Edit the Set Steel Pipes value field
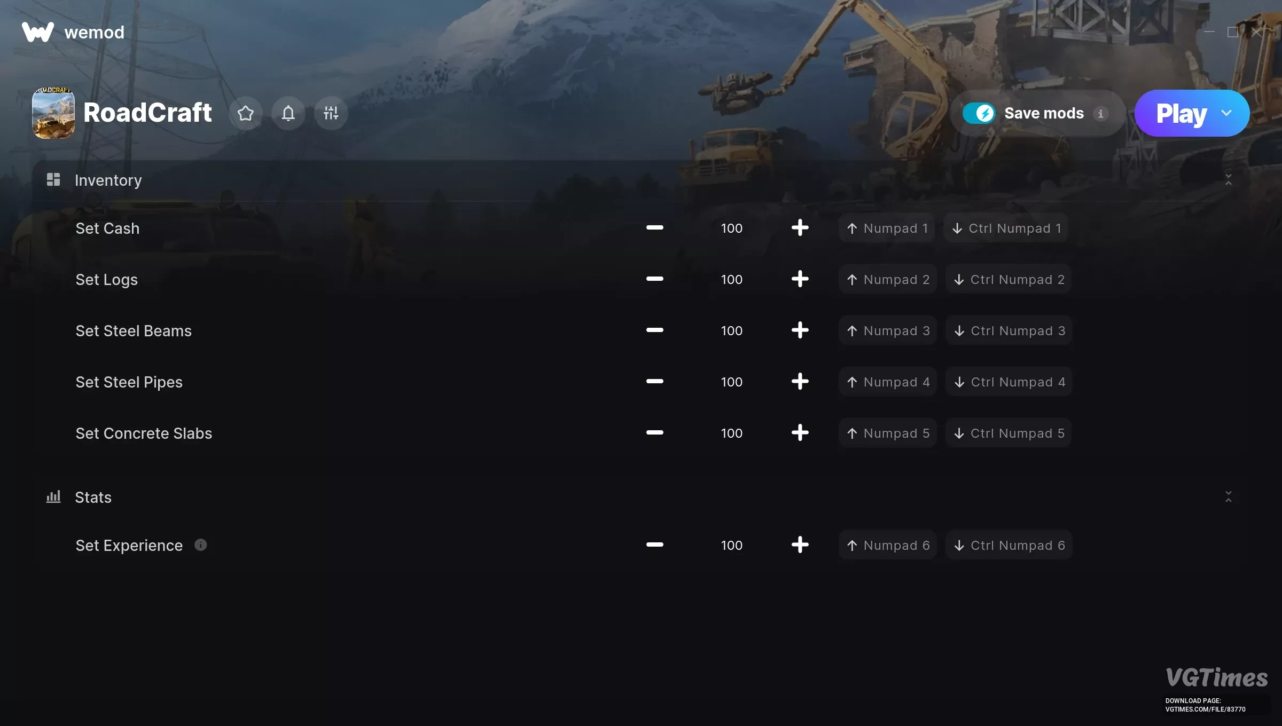1282x726 pixels. pyautogui.click(x=731, y=382)
